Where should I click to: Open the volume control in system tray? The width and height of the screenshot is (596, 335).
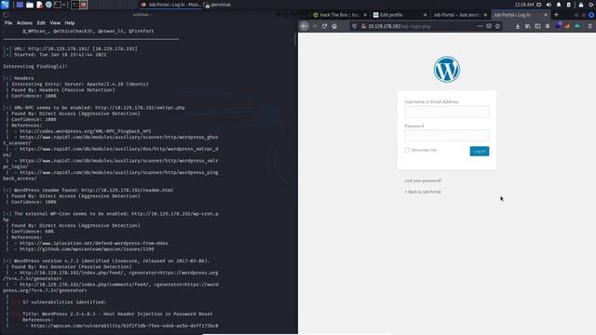tap(549, 5)
